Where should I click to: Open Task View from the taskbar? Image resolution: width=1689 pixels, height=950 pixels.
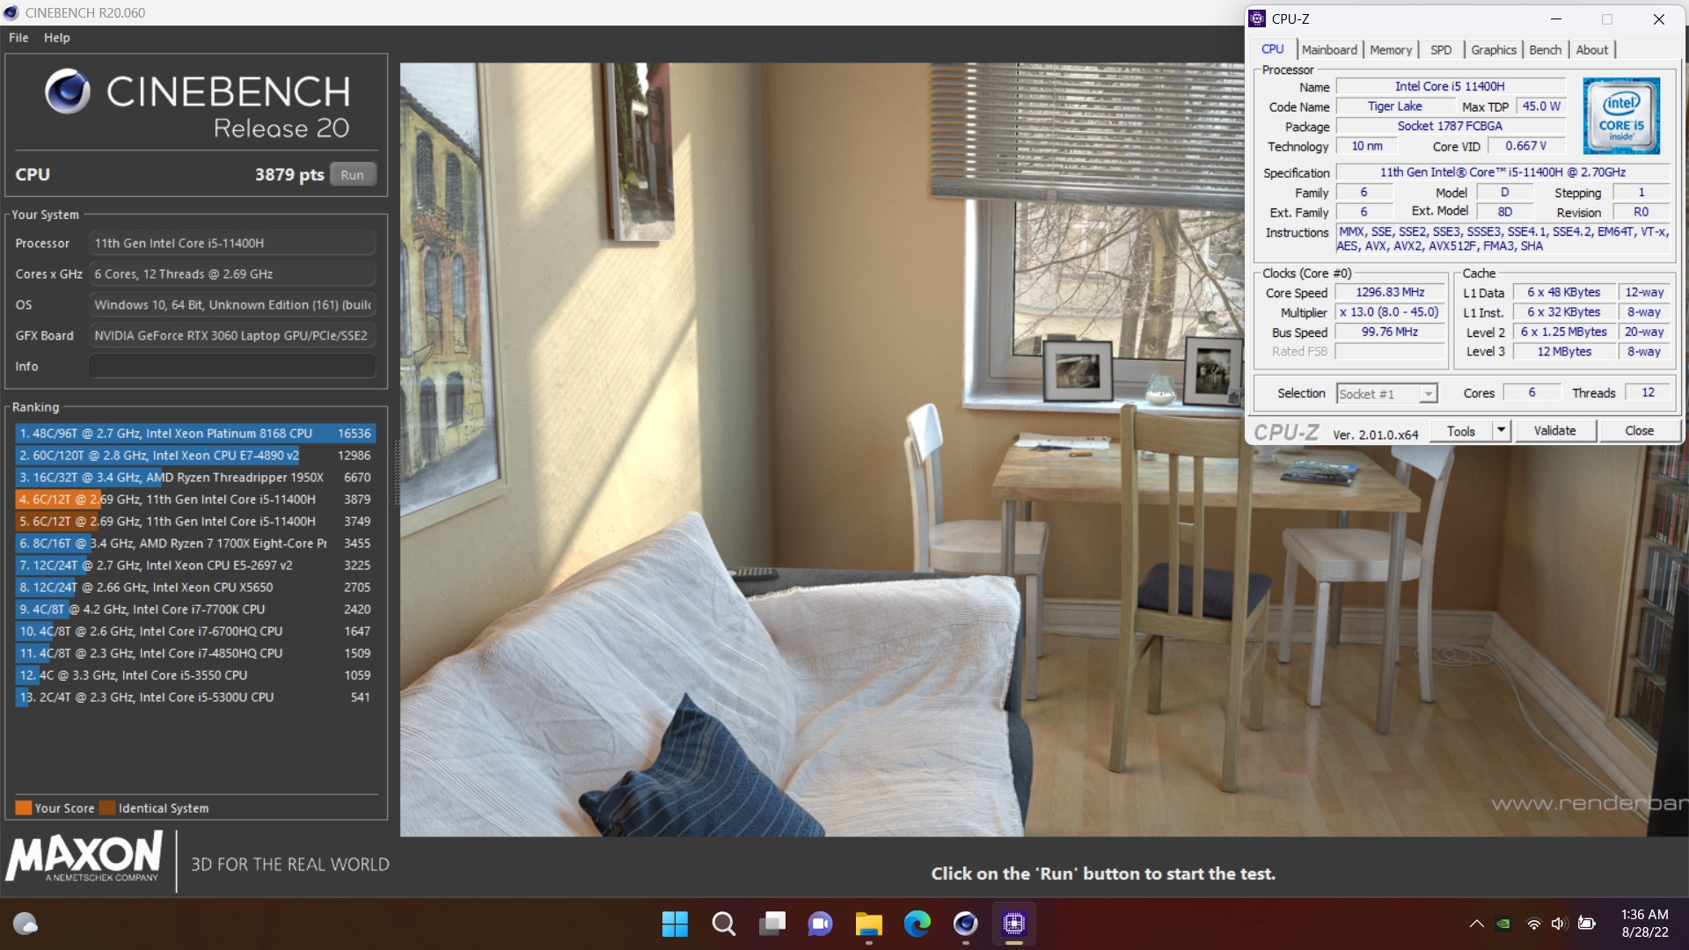pos(771,924)
